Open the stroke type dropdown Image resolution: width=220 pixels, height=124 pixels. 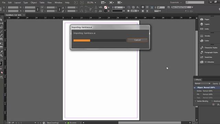(124, 11)
